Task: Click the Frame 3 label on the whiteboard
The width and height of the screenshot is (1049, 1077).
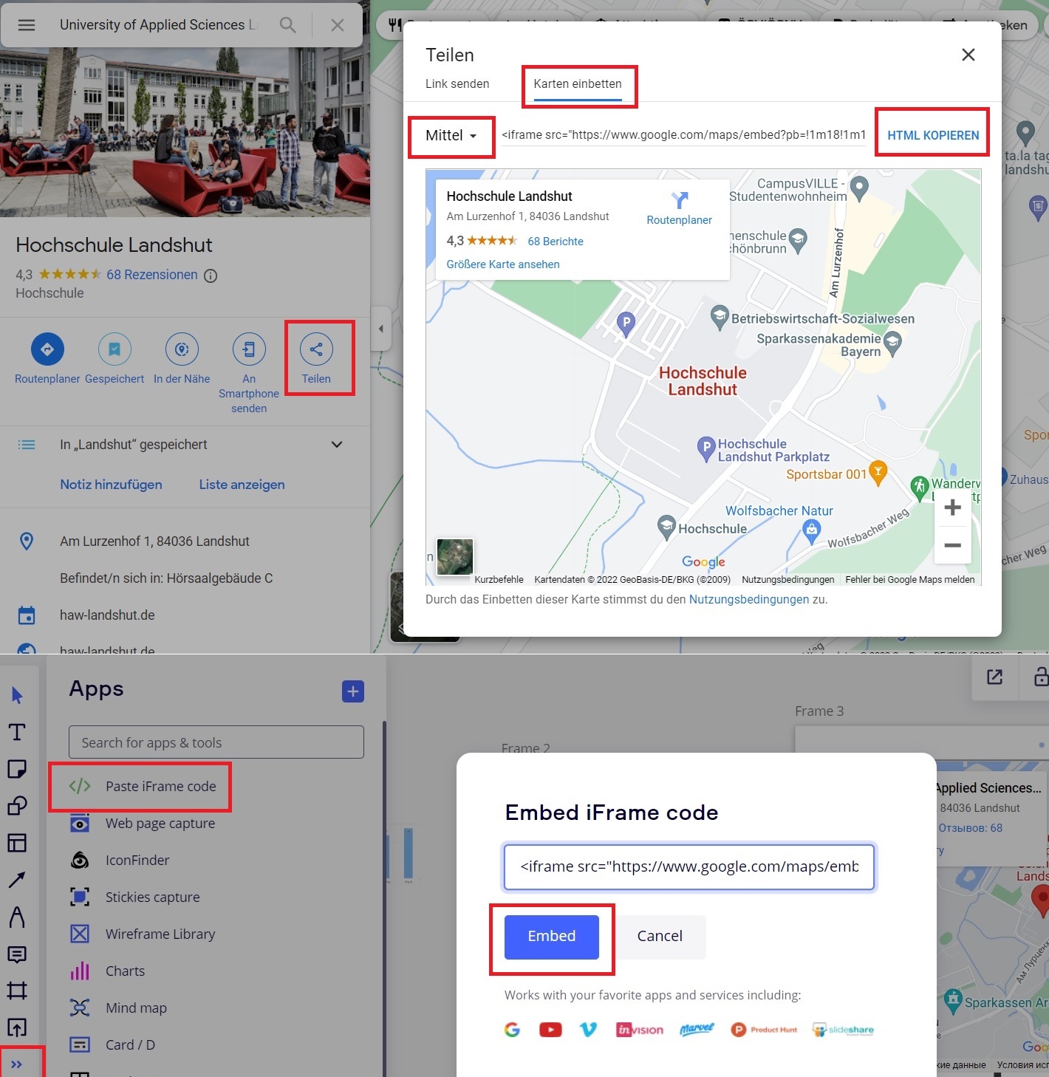Action: 819,711
